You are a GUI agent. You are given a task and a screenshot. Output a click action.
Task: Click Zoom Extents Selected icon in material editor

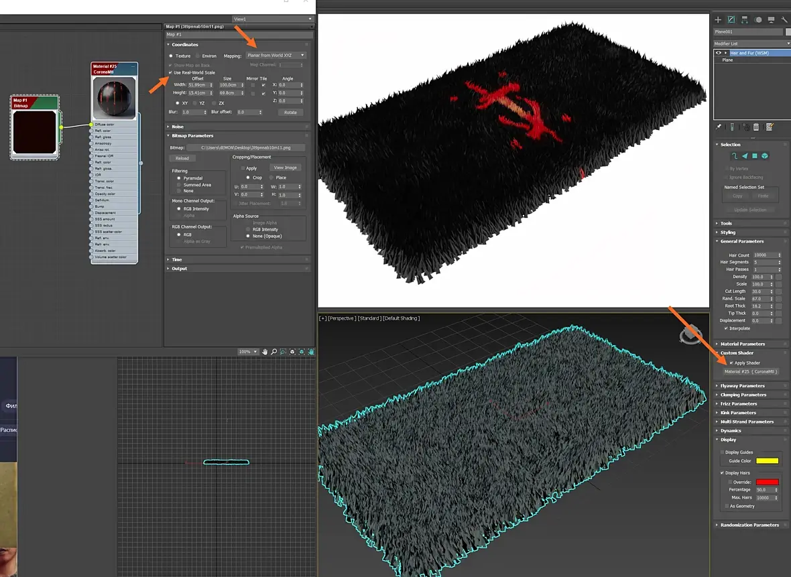[302, 352]
